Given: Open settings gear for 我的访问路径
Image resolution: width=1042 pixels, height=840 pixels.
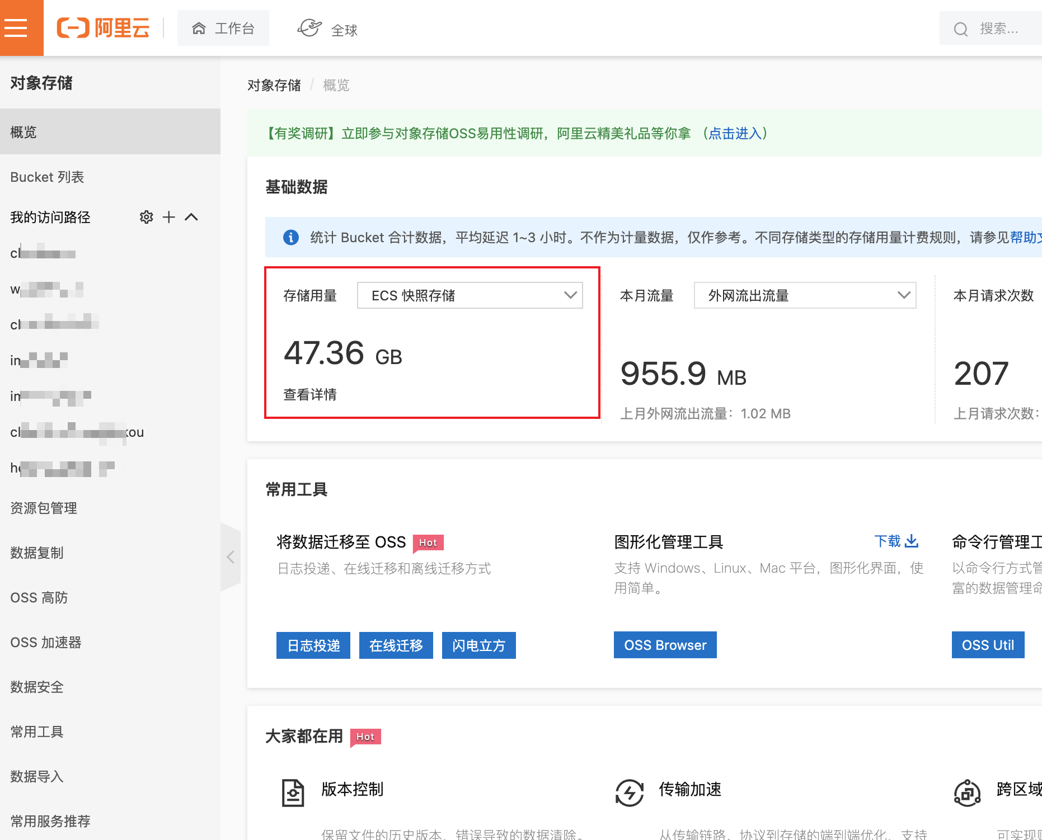Looking at the screenshot, I should point(146,217).
